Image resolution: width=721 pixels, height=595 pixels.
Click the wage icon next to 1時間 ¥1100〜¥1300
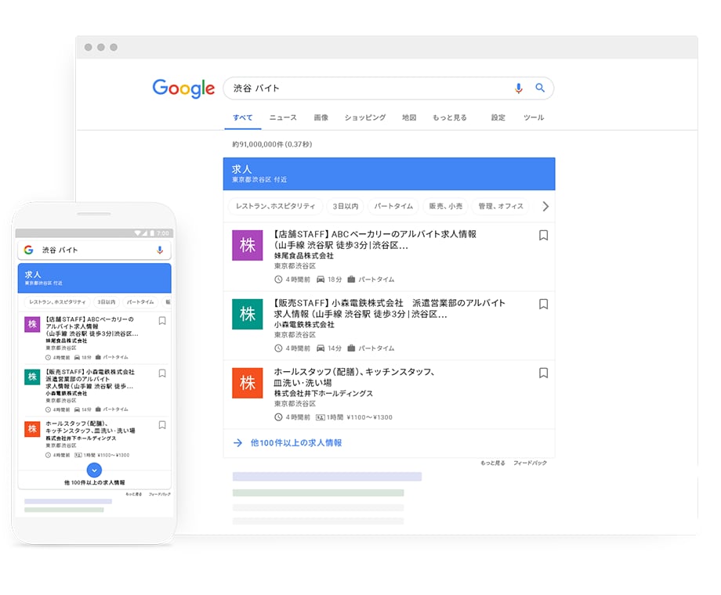tap(320, 417)
